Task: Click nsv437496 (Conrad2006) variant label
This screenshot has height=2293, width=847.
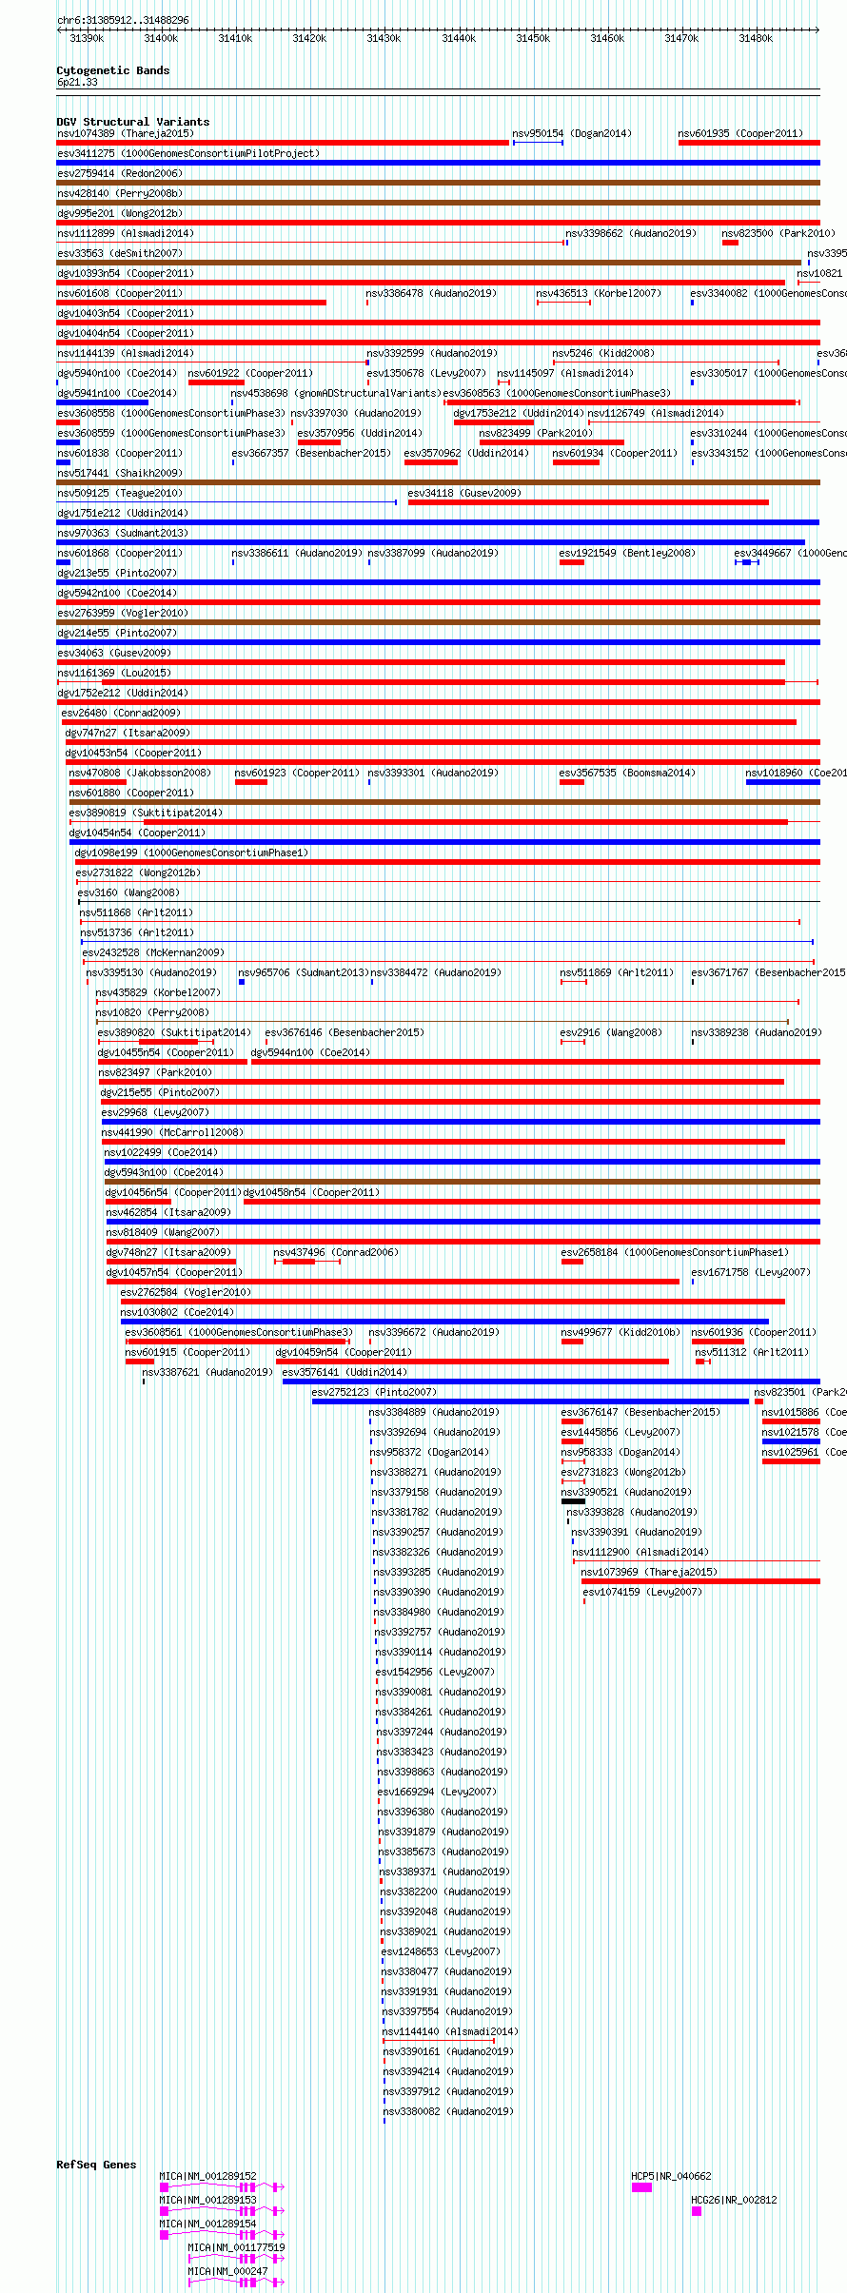Action: point(336,1252)
